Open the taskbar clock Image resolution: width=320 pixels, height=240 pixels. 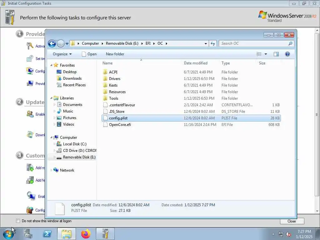tap(304, 234)
